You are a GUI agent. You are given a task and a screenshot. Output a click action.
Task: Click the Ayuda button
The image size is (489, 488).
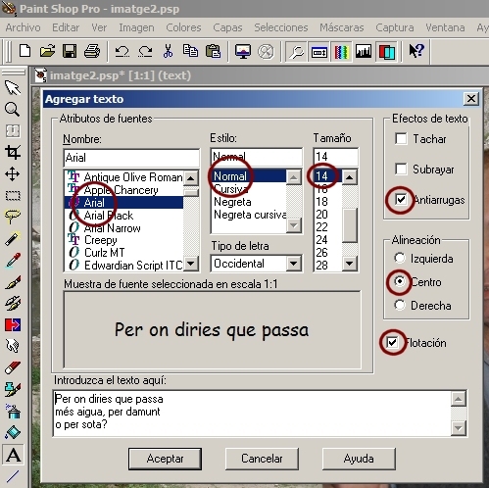(359, 459)
